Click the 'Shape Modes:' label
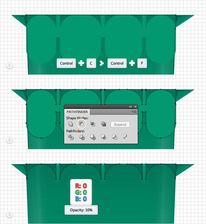 [x=77, y=118]
